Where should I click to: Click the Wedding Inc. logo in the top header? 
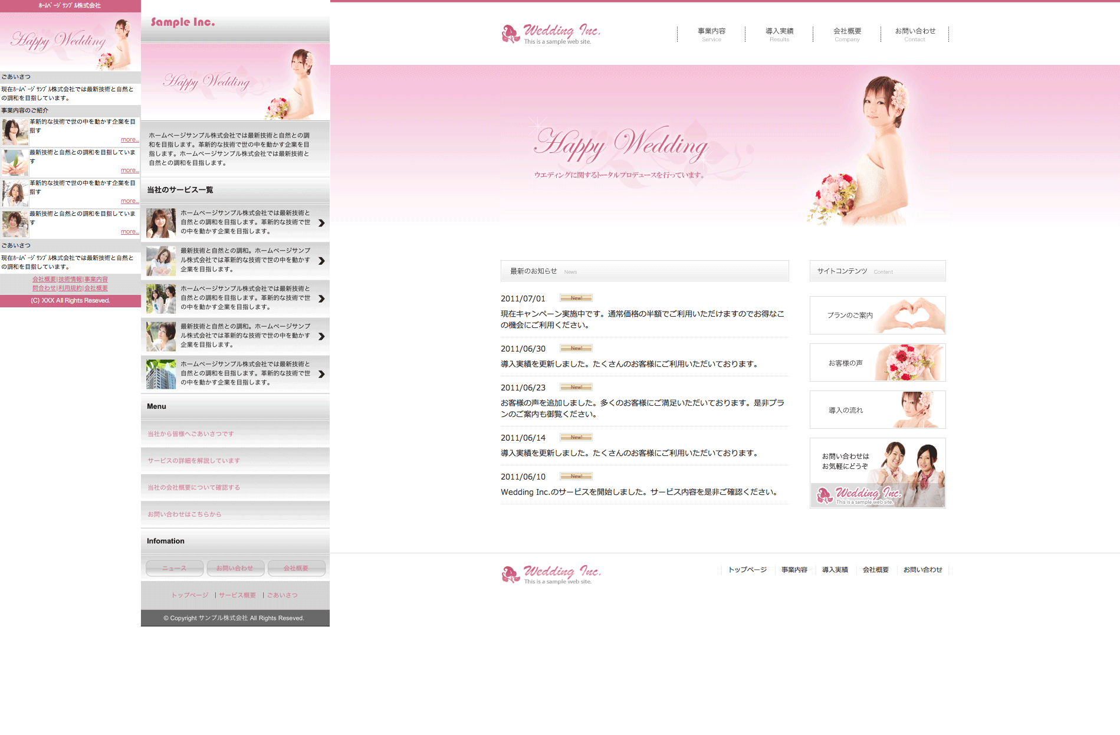coord(551,34)
